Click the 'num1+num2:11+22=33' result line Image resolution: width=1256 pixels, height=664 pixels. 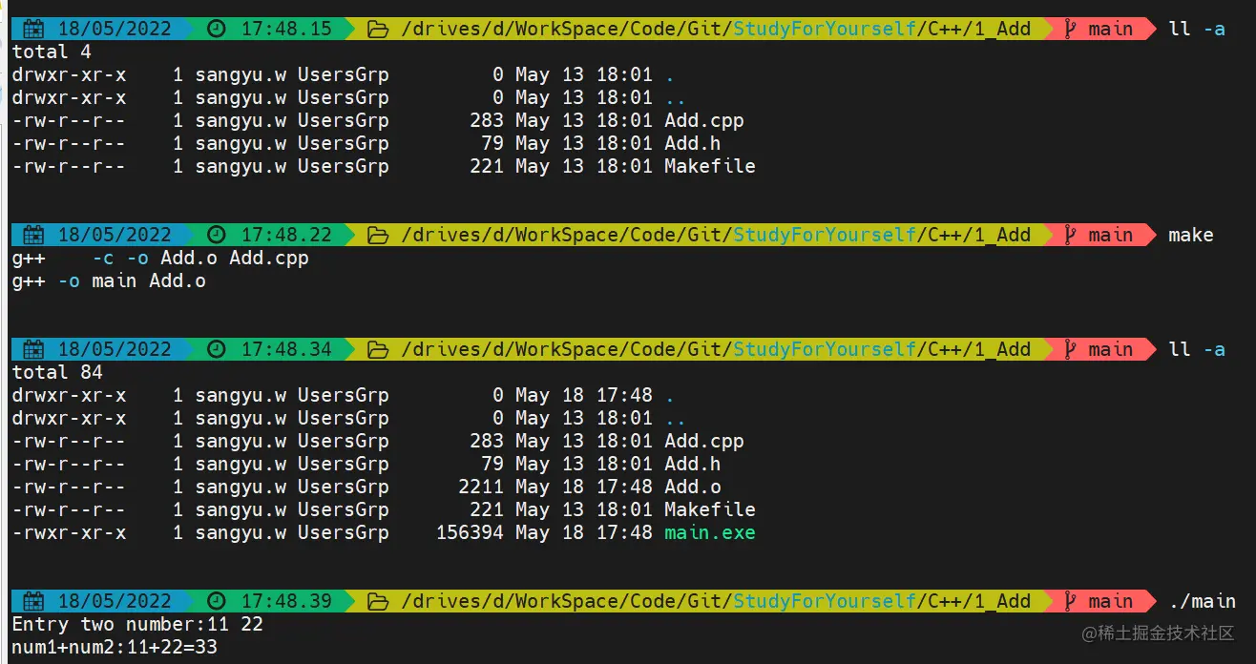point(115,648)
